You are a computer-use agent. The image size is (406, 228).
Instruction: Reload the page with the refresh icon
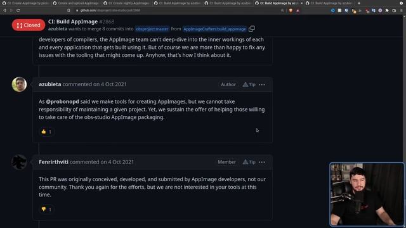[18, 10]
